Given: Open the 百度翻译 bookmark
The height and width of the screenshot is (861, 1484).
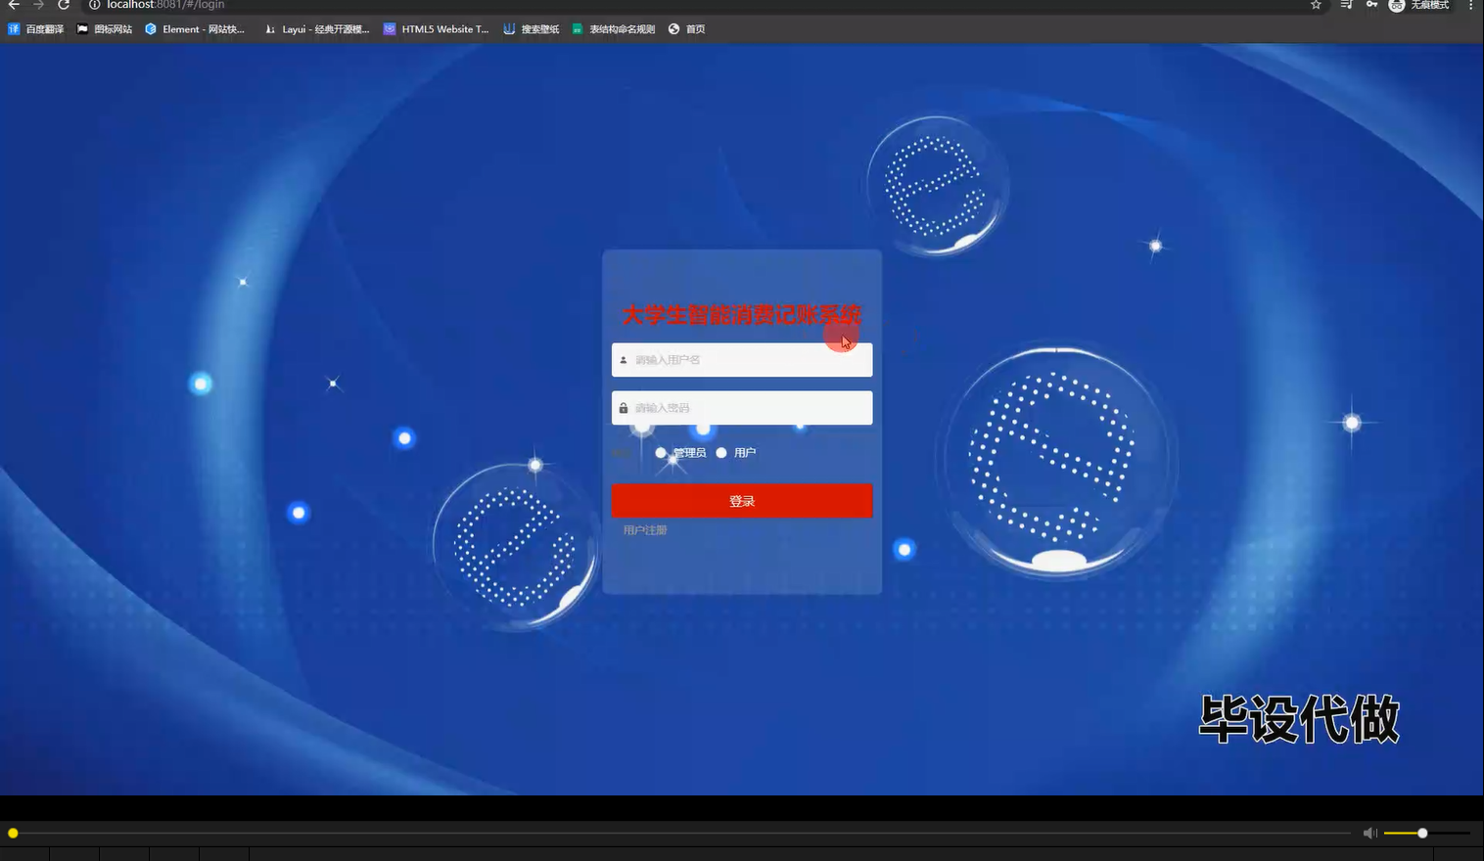Looking at the screenshot, I should coord(36,29).
